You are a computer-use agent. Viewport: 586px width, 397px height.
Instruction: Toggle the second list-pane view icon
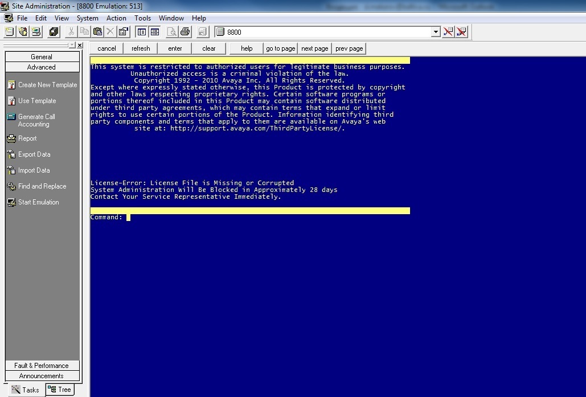(155, 32)
